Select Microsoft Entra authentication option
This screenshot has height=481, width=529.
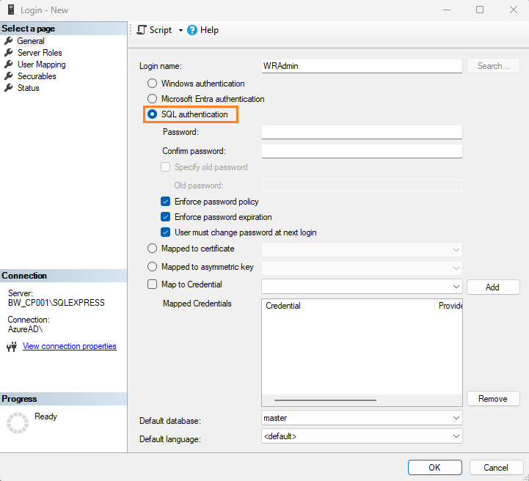[152, 99]
